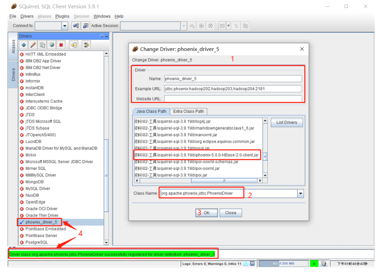This screenshot has height=272, width=380.
Task: Open the Class Name dropdown arrow
Action: [300, 193]
